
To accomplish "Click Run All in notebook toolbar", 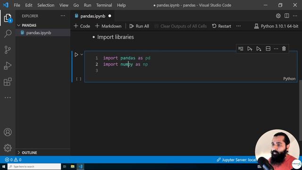I will tap(139, 26).
